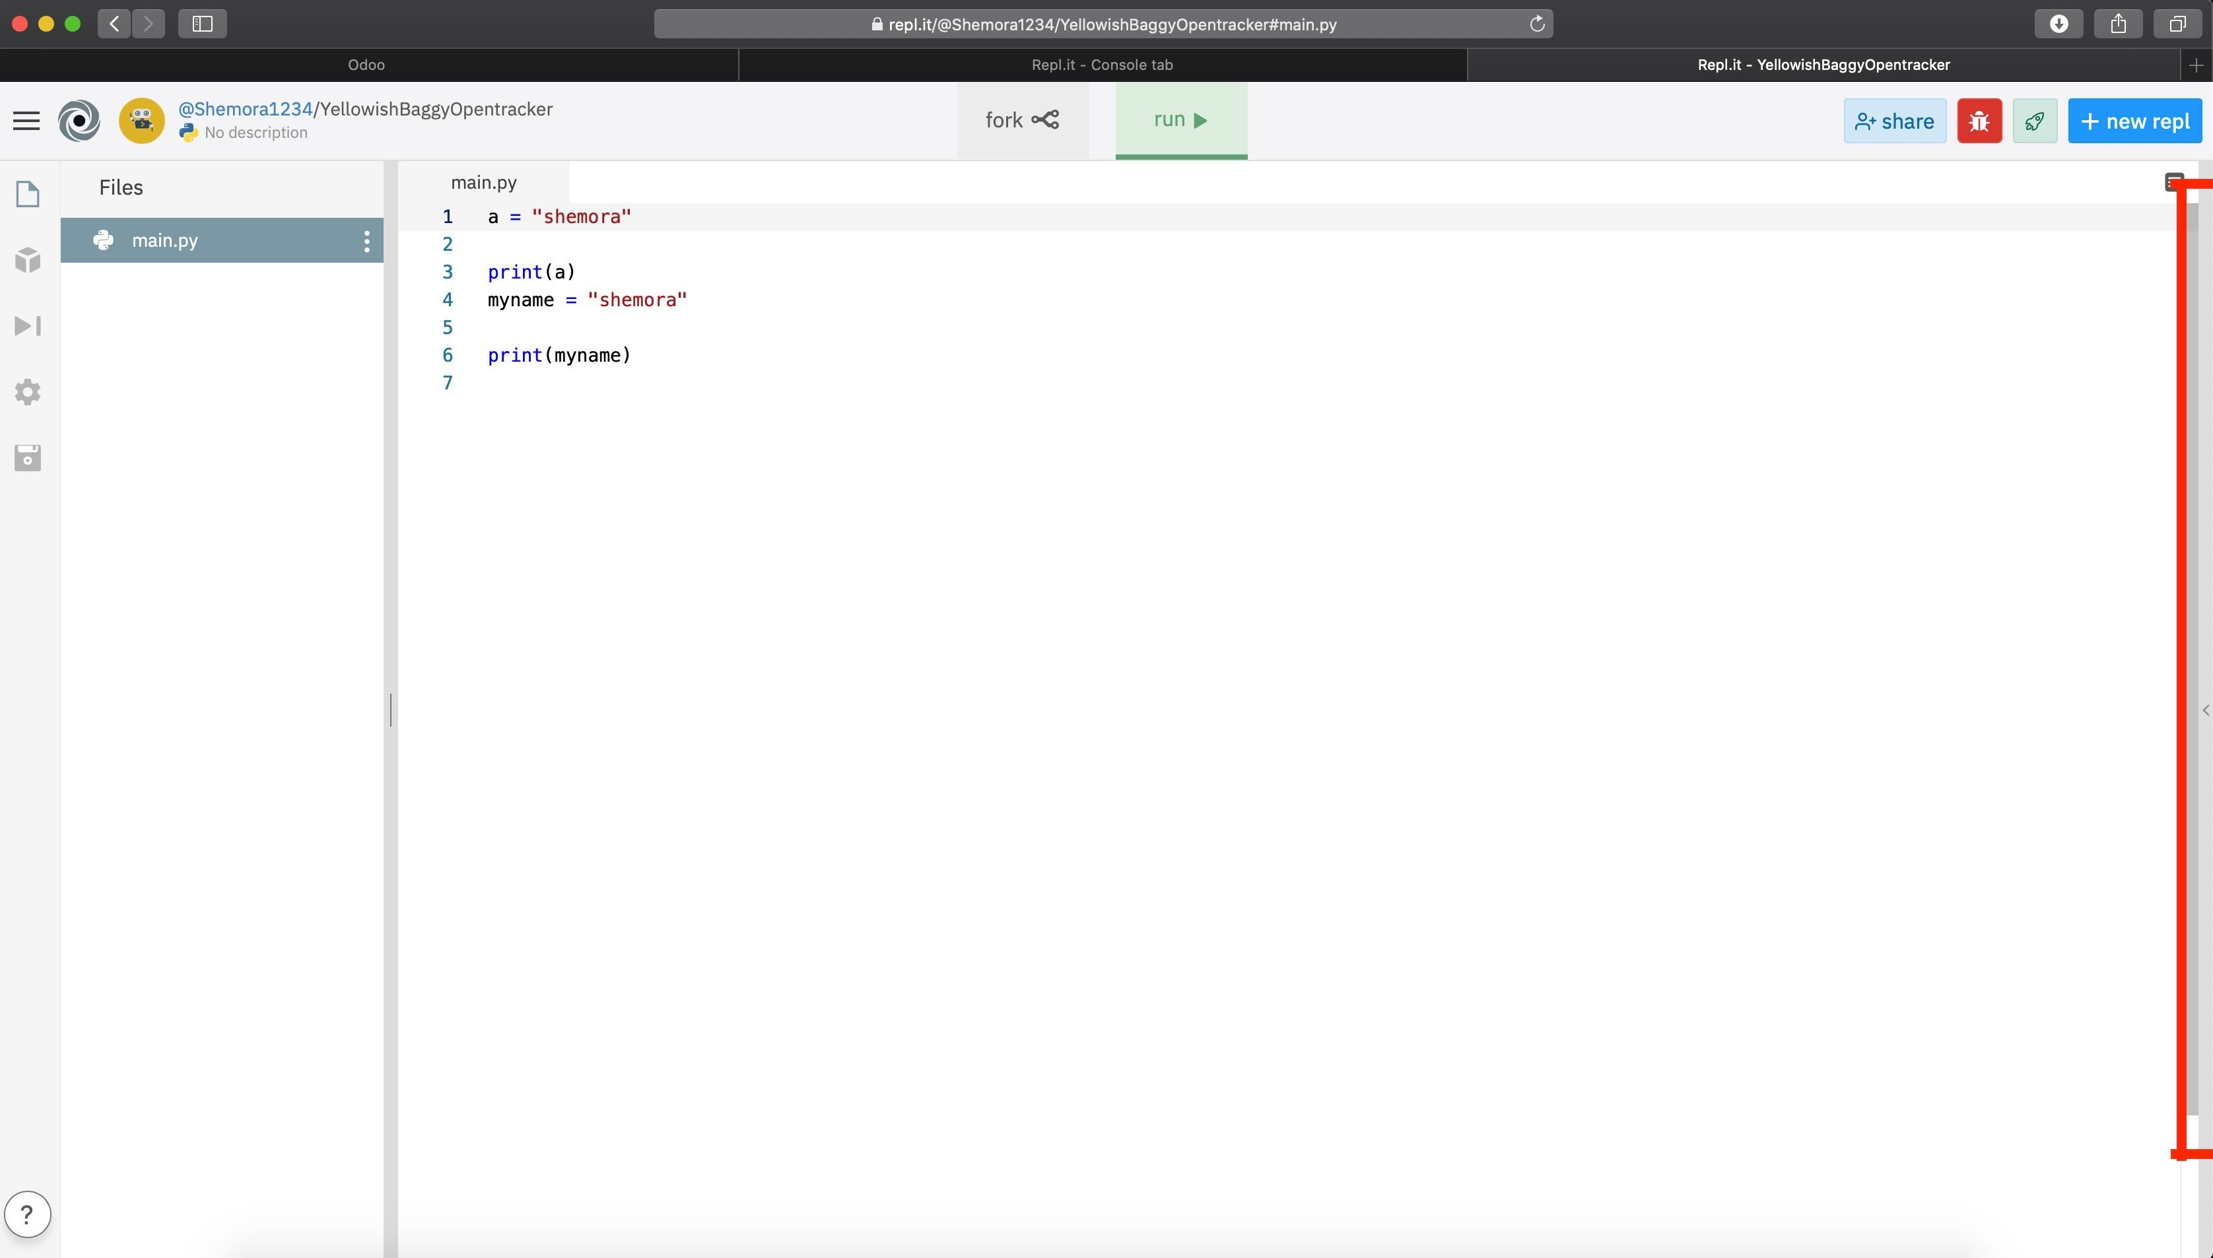Go forward in Safari
The image size is (2213, 1258).
click(x=149, y=24)
